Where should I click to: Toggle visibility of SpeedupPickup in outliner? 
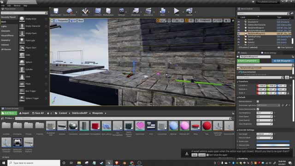[x=239, y=36]
